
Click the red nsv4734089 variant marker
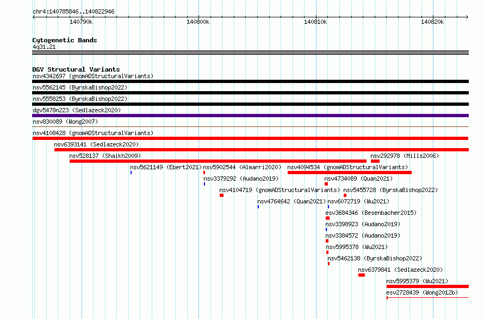coord(326,184)
